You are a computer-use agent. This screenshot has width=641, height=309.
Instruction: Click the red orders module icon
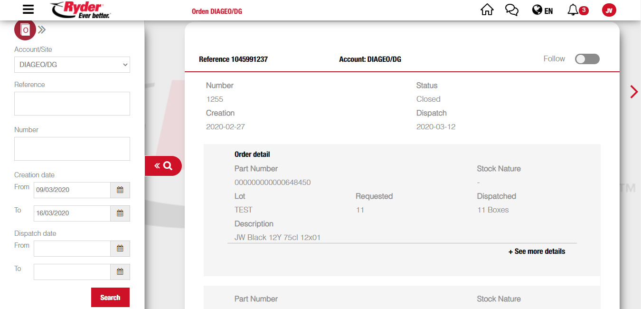coord(25,30)
